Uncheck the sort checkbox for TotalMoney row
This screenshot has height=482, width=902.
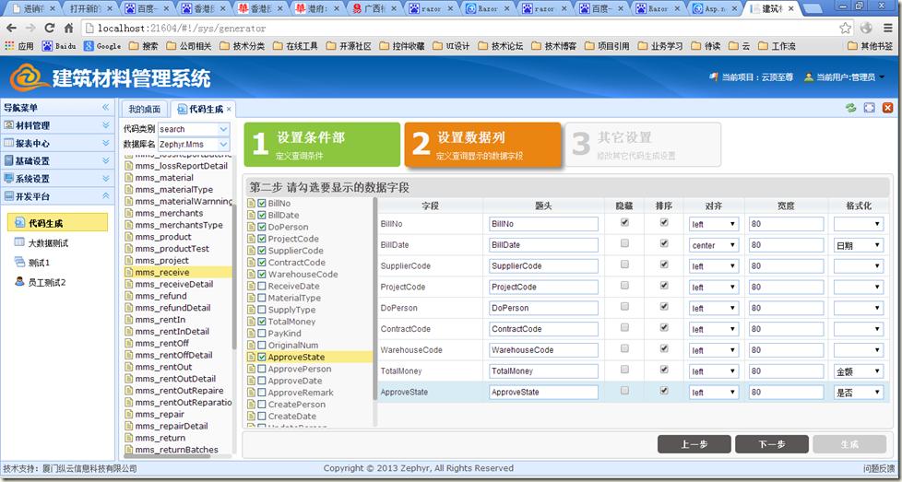663,370
